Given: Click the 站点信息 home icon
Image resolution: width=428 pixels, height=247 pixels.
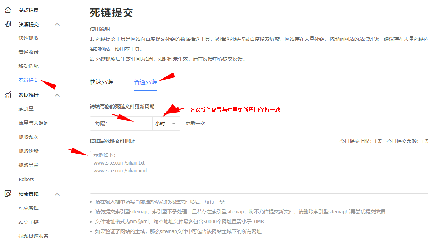Looking at the screenshot, I should 8,10.
